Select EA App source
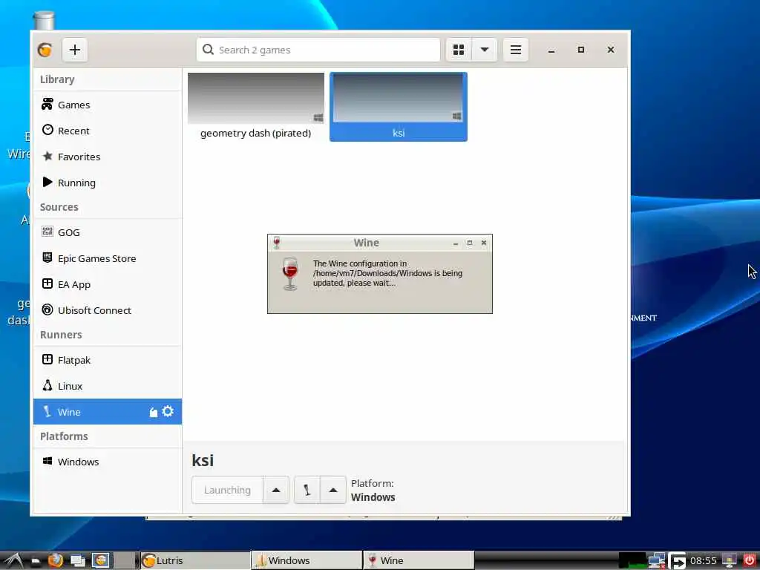Viewport: 760px width, 570px height. (108, 284)
